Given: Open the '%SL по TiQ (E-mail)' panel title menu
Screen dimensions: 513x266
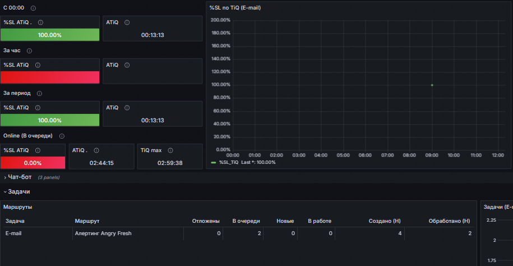Looking at the screenshot, I should (x=235, y=8).
